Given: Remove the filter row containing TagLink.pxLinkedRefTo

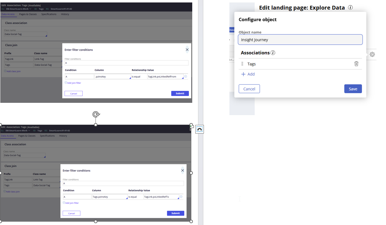Looking at the screenshot, I should [181, 197].
